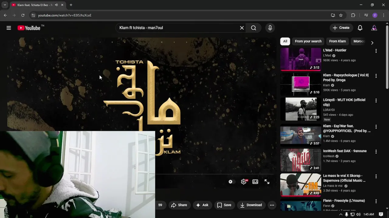Open the YouTube hamburger guide menu
Screen dimensions: 389x218
[9, 28]
